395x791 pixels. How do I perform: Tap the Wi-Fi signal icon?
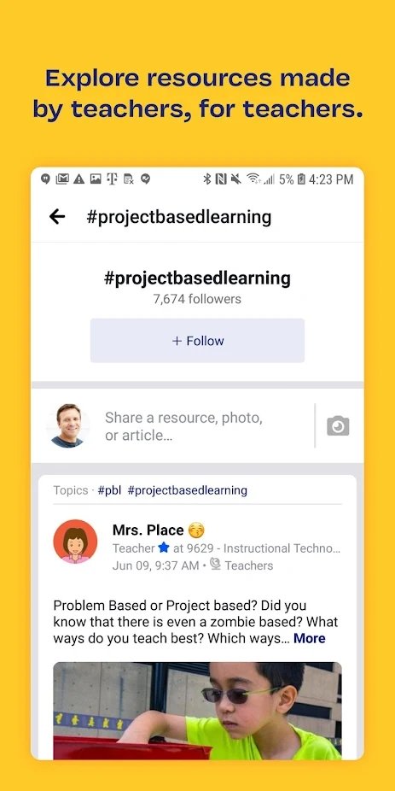point(253,179)
